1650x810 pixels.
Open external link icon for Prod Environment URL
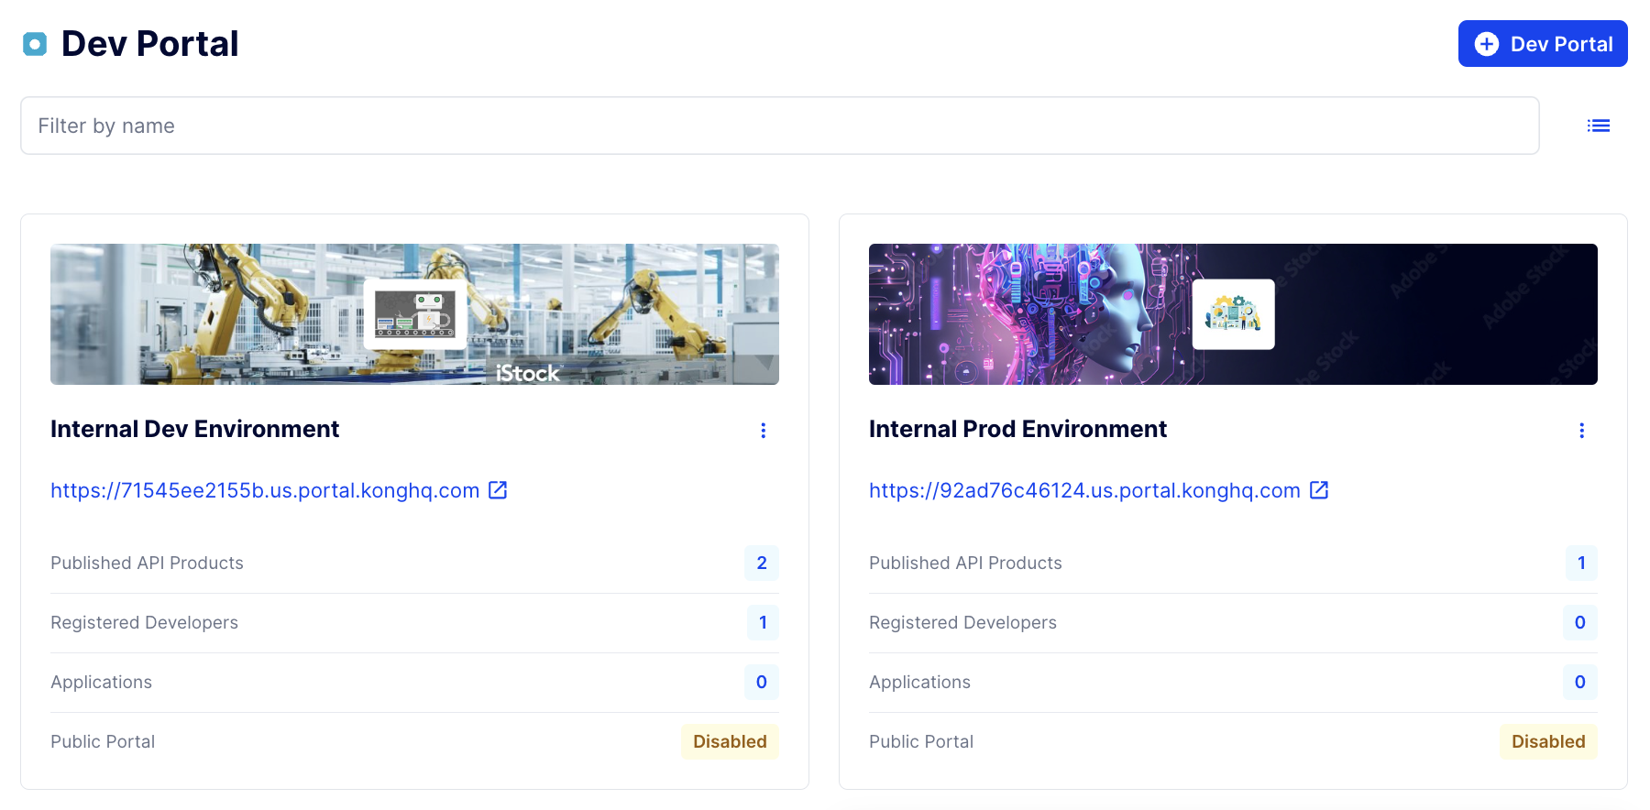coord(1319,490)
